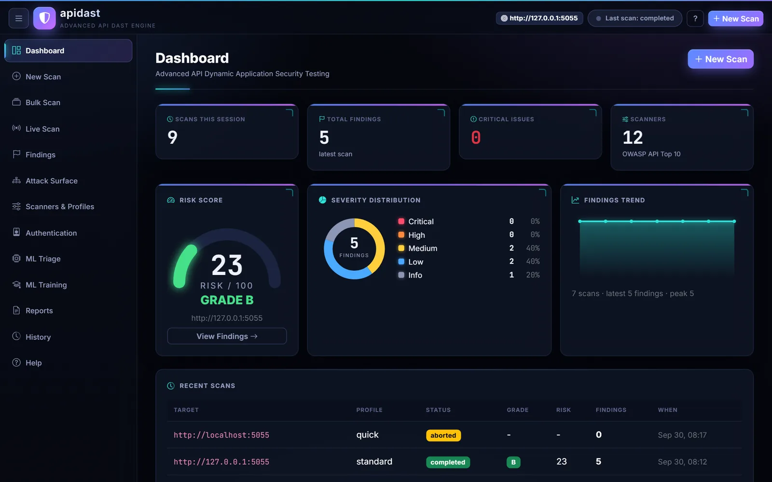Open Live Scan from sidebar
This screenshot has width=772, height=482.
(x=68, y=129)
